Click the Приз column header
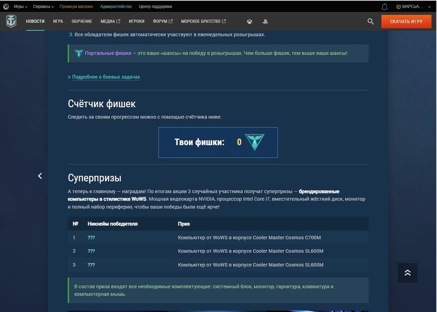 184,223
